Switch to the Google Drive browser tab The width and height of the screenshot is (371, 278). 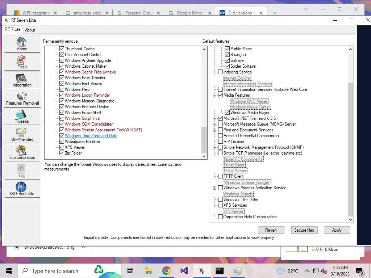[189, 13]
